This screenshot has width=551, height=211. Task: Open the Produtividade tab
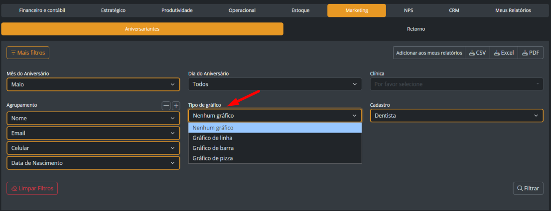(177, 10)
